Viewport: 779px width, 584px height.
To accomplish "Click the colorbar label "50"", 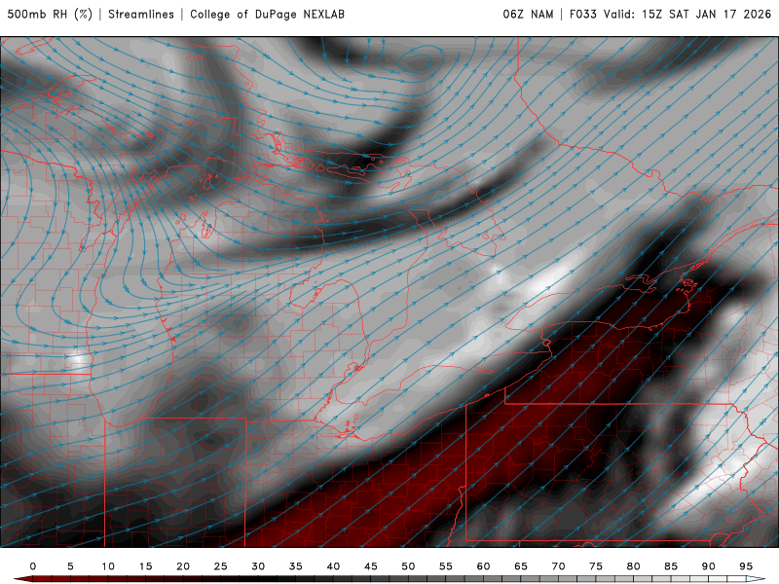I will pos(408,566).
